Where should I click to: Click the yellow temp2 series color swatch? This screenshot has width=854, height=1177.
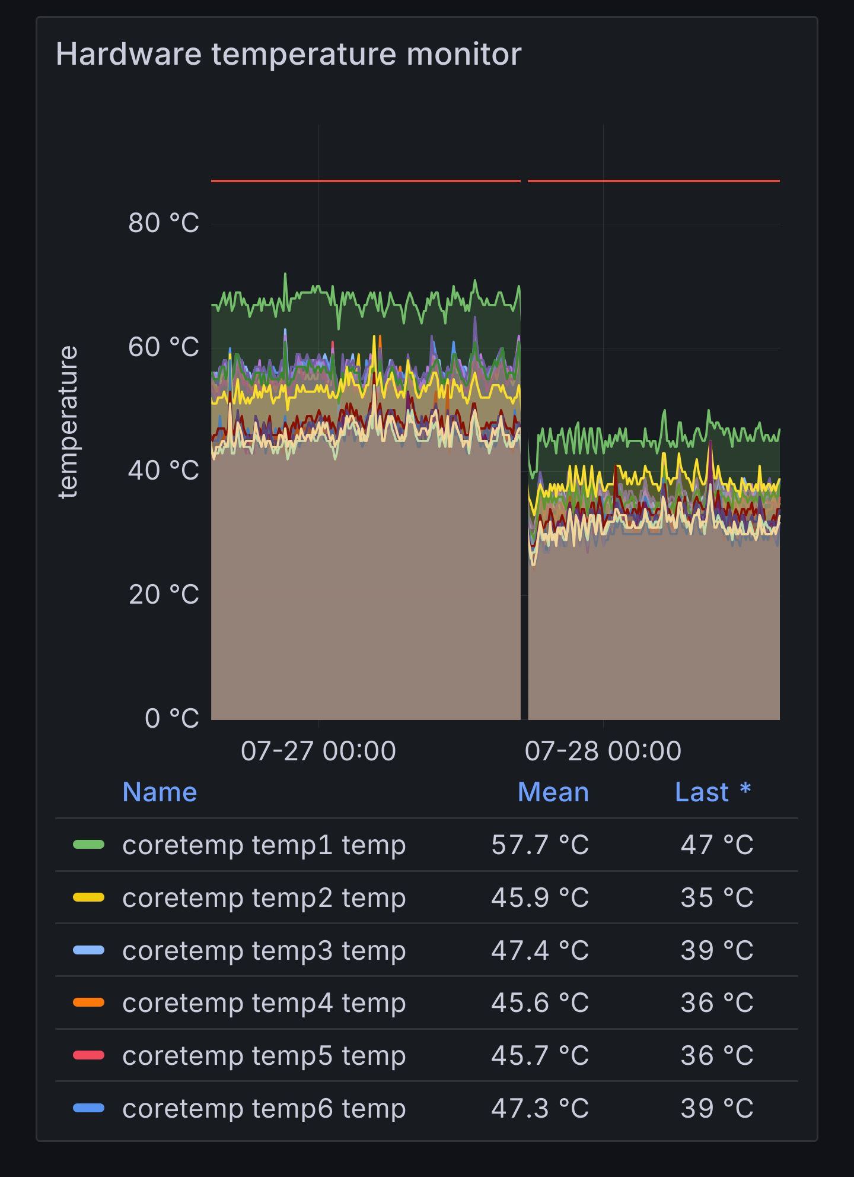coord(88,897)
